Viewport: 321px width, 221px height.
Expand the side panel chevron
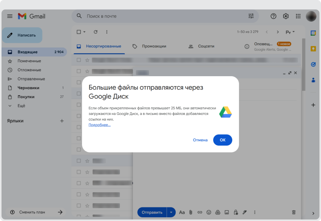313,213
